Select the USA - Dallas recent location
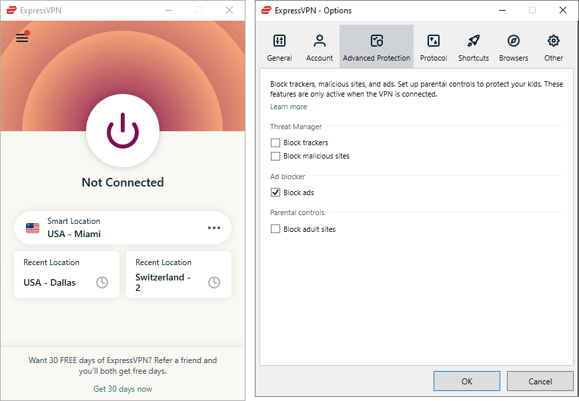Image resolution: width=579 pixels, height=401 pixels. click(67, 274)
